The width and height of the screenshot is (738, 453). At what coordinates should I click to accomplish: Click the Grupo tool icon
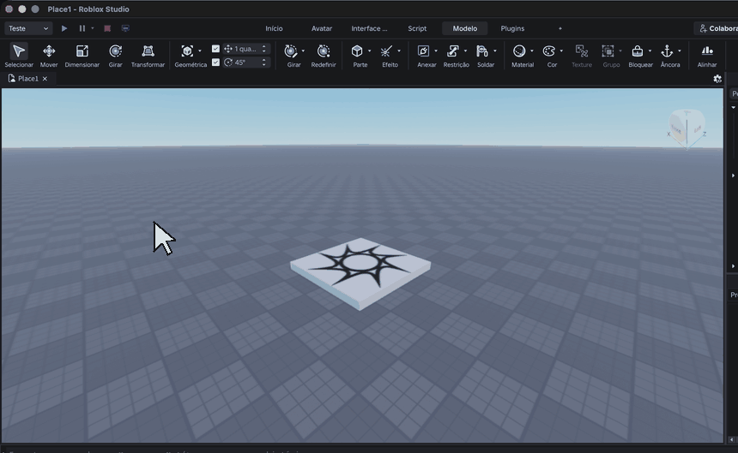608,51
